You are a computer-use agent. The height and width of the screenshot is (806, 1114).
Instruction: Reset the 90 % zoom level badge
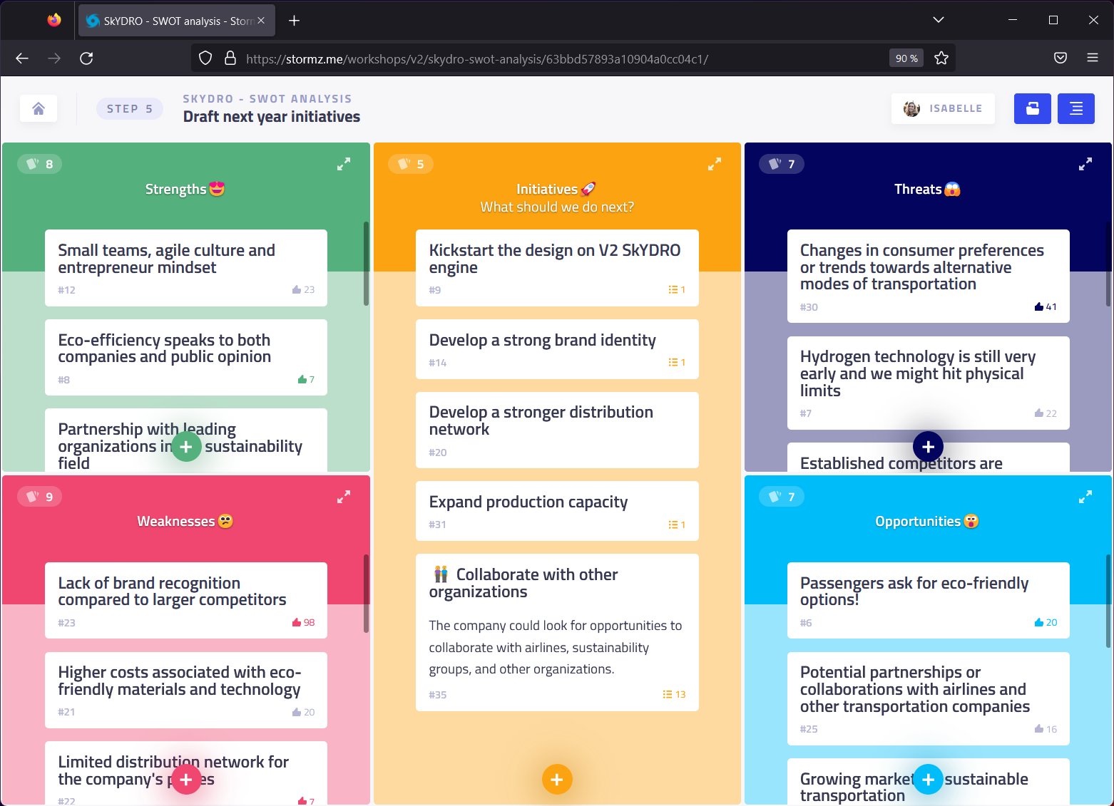point(906,58)
